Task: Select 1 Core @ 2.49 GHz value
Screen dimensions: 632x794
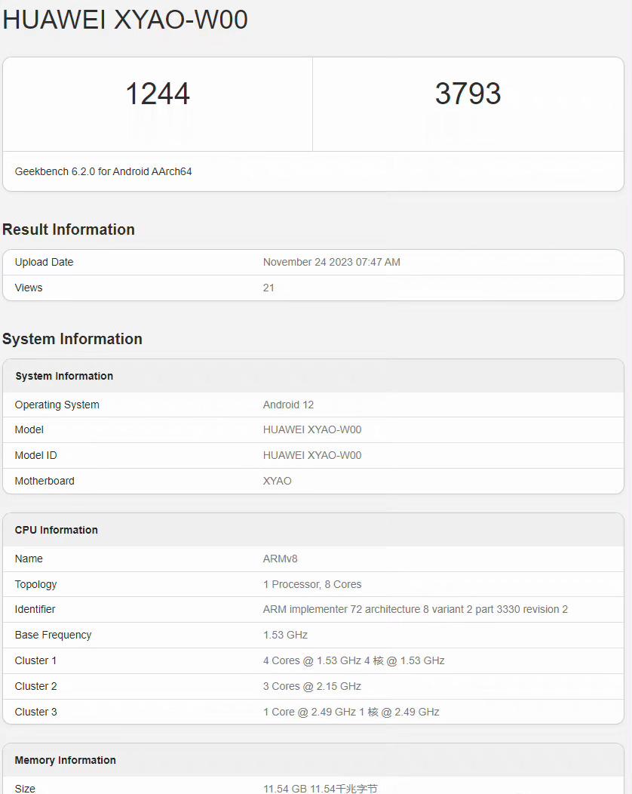Action: 351,712
